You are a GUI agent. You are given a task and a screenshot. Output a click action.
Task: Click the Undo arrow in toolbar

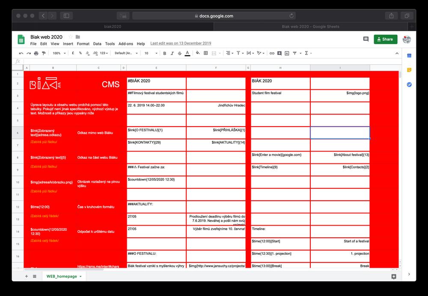point(21,53)
